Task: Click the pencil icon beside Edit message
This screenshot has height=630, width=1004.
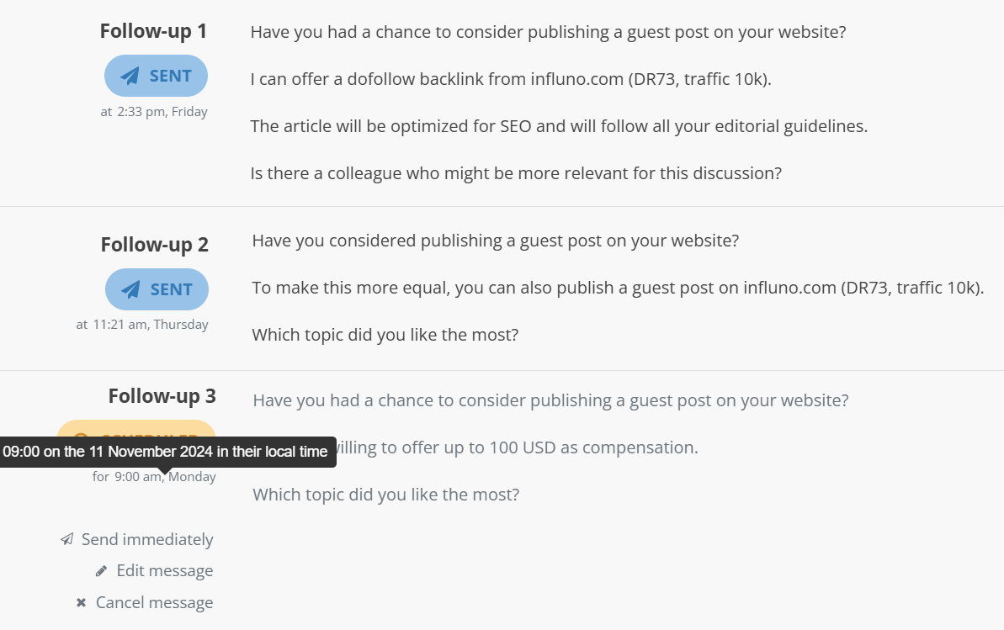Action: coord(102,571)
